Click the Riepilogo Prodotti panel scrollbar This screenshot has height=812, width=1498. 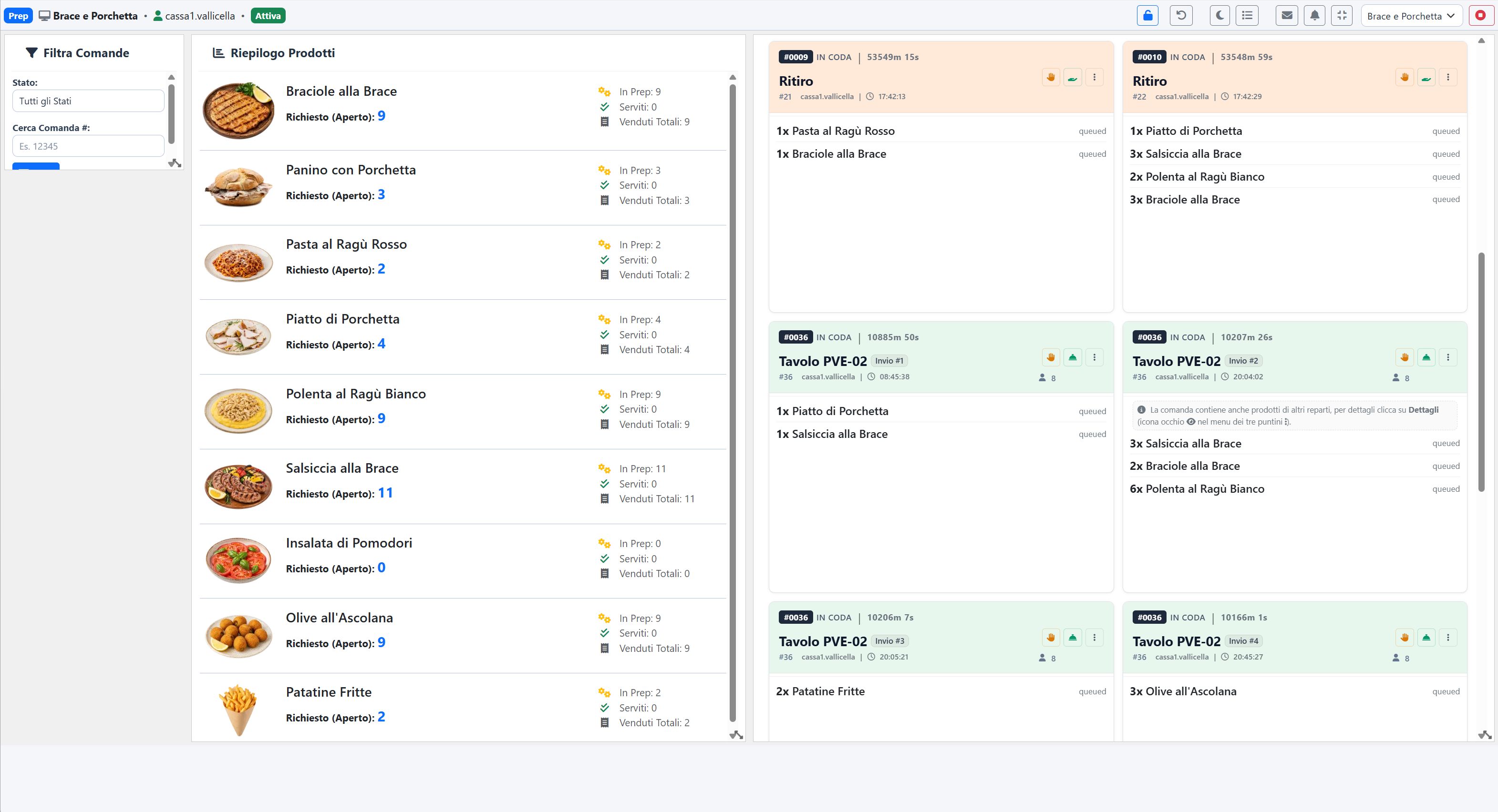[733, 401]
